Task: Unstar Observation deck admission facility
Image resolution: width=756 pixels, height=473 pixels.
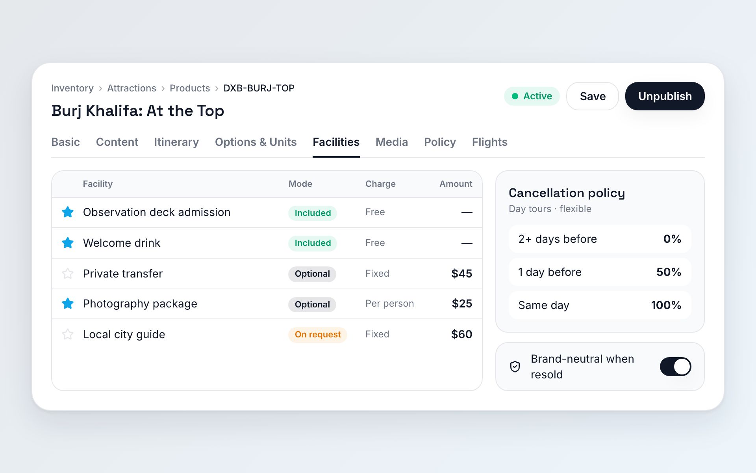Action: [68, 212]
